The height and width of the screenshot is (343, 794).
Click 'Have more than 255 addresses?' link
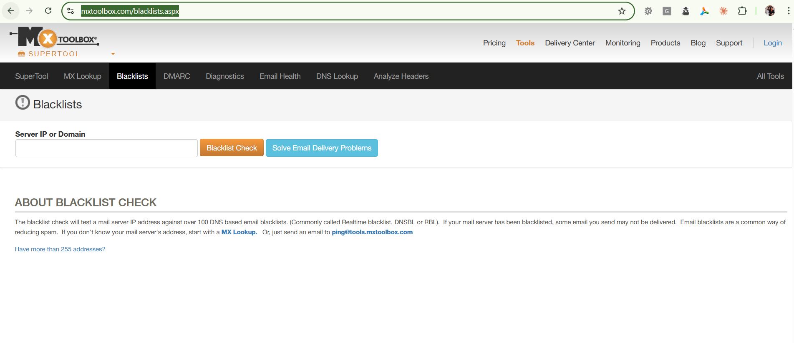pos(60,249)
